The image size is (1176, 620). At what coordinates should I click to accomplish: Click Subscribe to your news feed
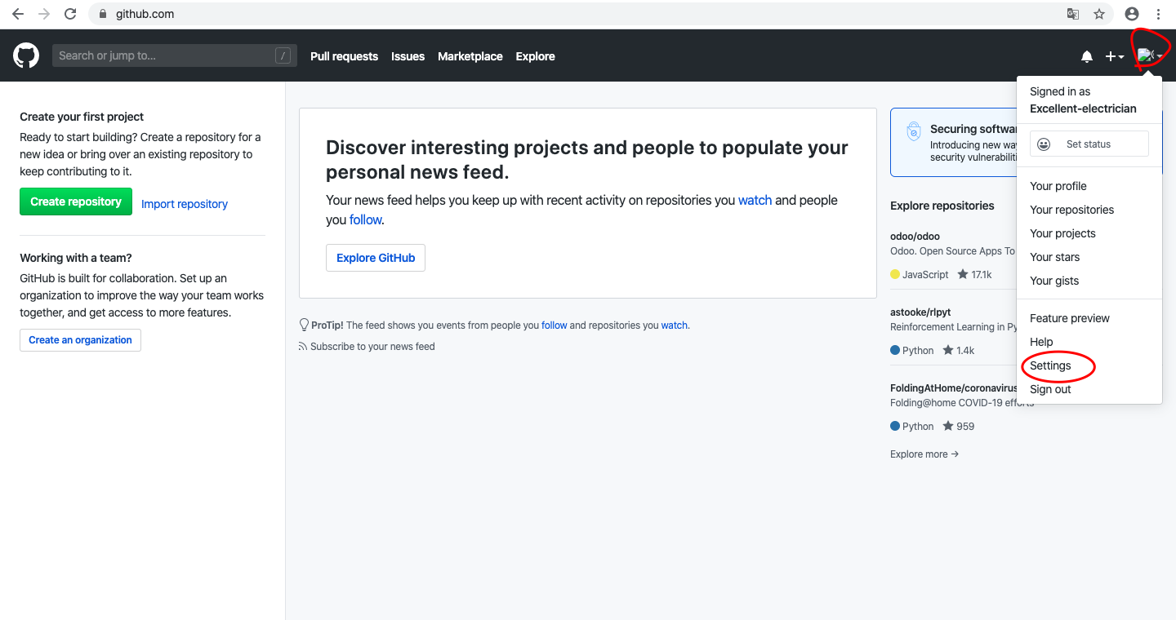[x=372, y=347]
